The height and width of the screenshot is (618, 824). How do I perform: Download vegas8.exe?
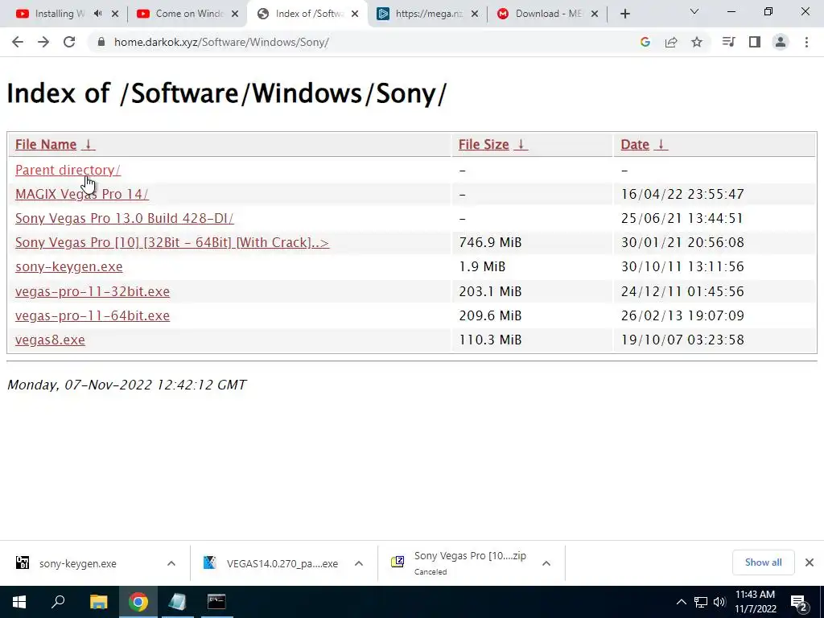[x=50, y=340]
